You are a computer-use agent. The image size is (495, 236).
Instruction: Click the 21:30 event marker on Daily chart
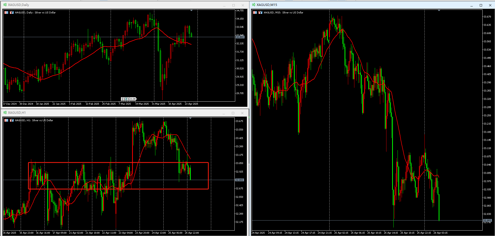click(133, 99)
